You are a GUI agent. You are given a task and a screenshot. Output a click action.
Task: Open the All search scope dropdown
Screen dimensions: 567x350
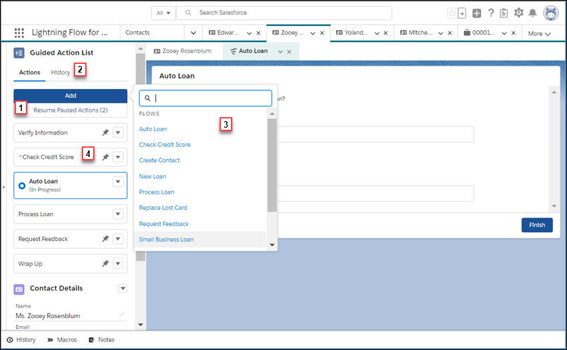(164, 13)
